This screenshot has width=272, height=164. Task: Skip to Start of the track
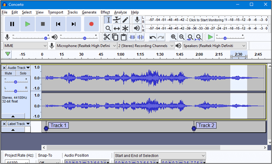point(58,24)
